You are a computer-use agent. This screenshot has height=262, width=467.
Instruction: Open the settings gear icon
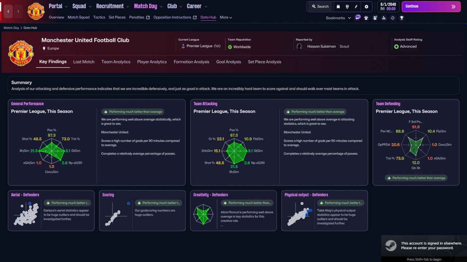pos(366,7)
